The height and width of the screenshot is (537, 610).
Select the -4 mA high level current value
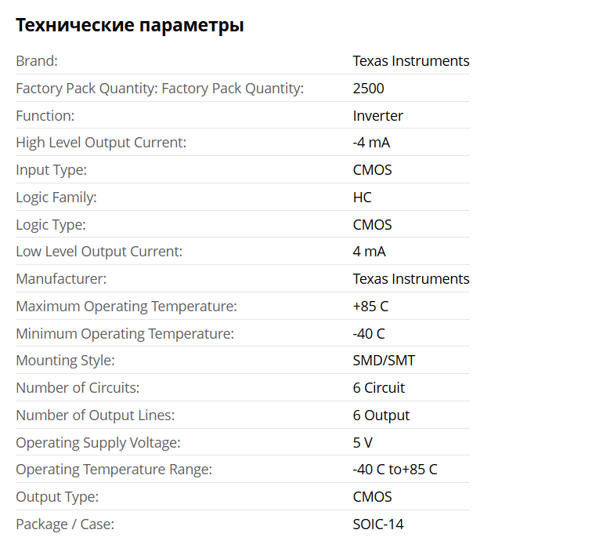(371, 143)
